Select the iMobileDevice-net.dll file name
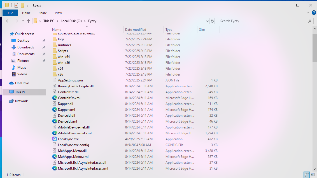Viewport: 317px width, 178px height. tap(74, 127)
